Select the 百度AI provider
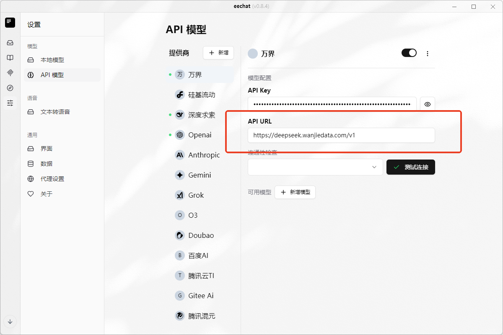 [x=200, y=255]
